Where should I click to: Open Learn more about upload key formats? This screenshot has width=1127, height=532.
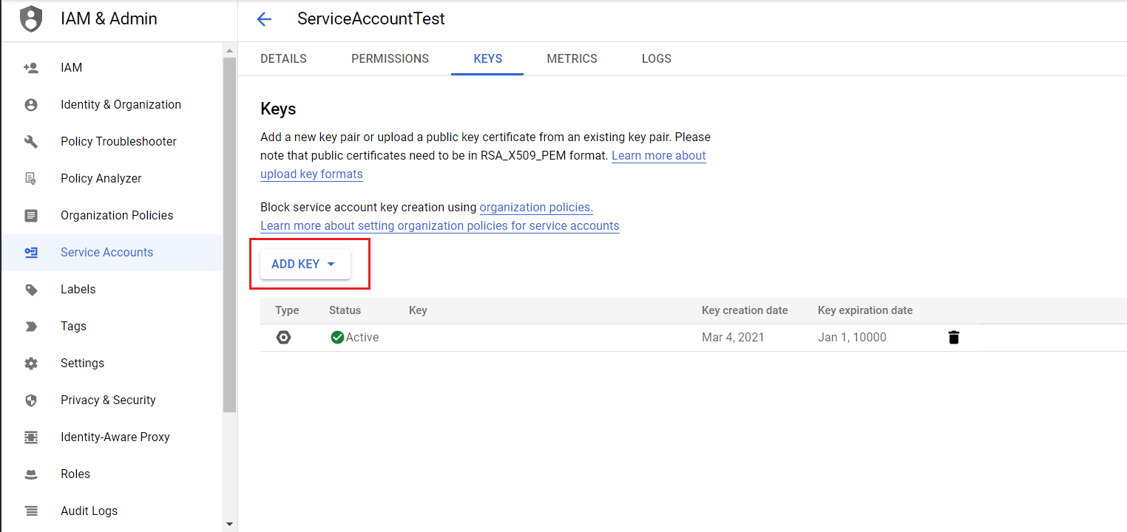pos(658,156)
